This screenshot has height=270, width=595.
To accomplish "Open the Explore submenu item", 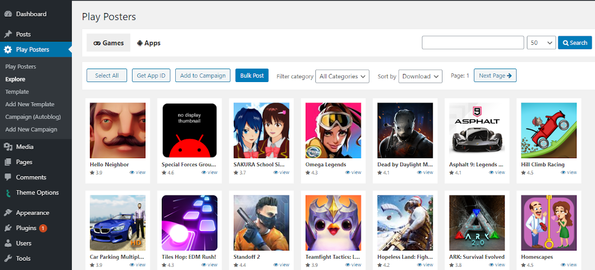I will pyautogui.click(x=15, y=79).
